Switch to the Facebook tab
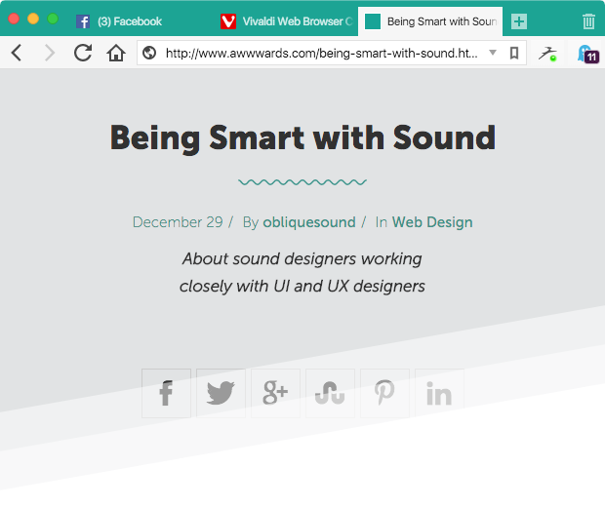605x507 pixels. [119, 21]
